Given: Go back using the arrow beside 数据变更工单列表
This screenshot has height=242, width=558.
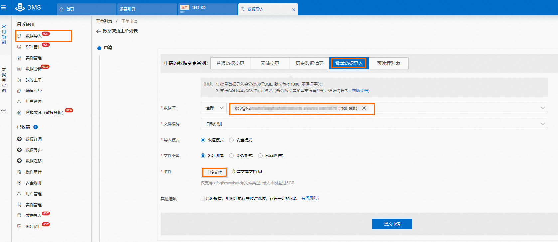Looking at the screenshot, I should [99, 31].
